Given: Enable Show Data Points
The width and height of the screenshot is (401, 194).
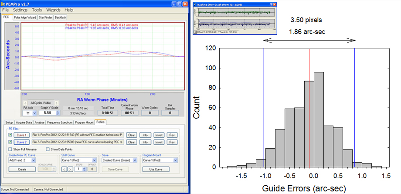Looking at the screenshot, I should [x=48, y=149].
